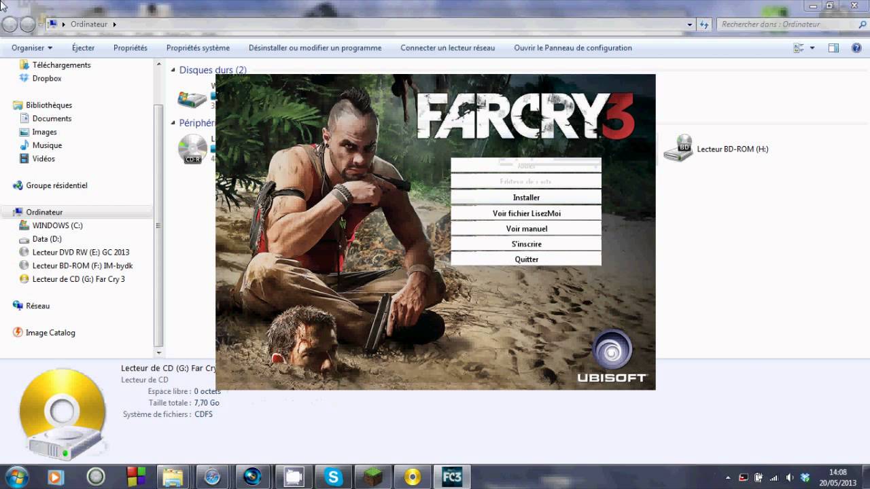Select Image Catalog in the navigation pane
The height and width of the screenshot is (489, 870).
pyautogui.click(x=50, y=333)
